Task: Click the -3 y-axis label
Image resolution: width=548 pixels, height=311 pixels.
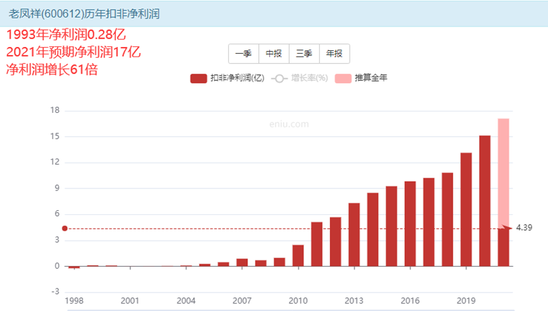Action: coord(55,292)
